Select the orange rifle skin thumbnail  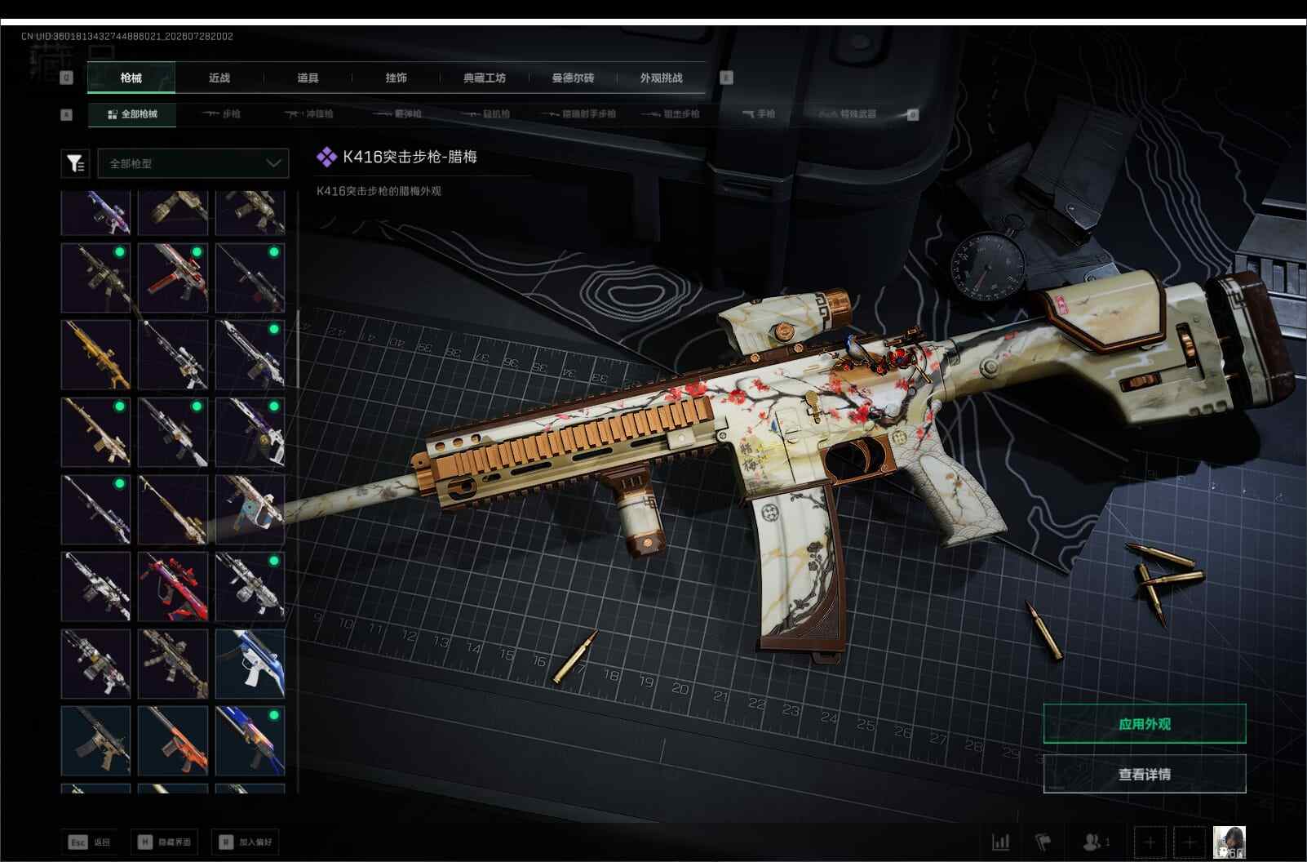[x=172, y=741]
